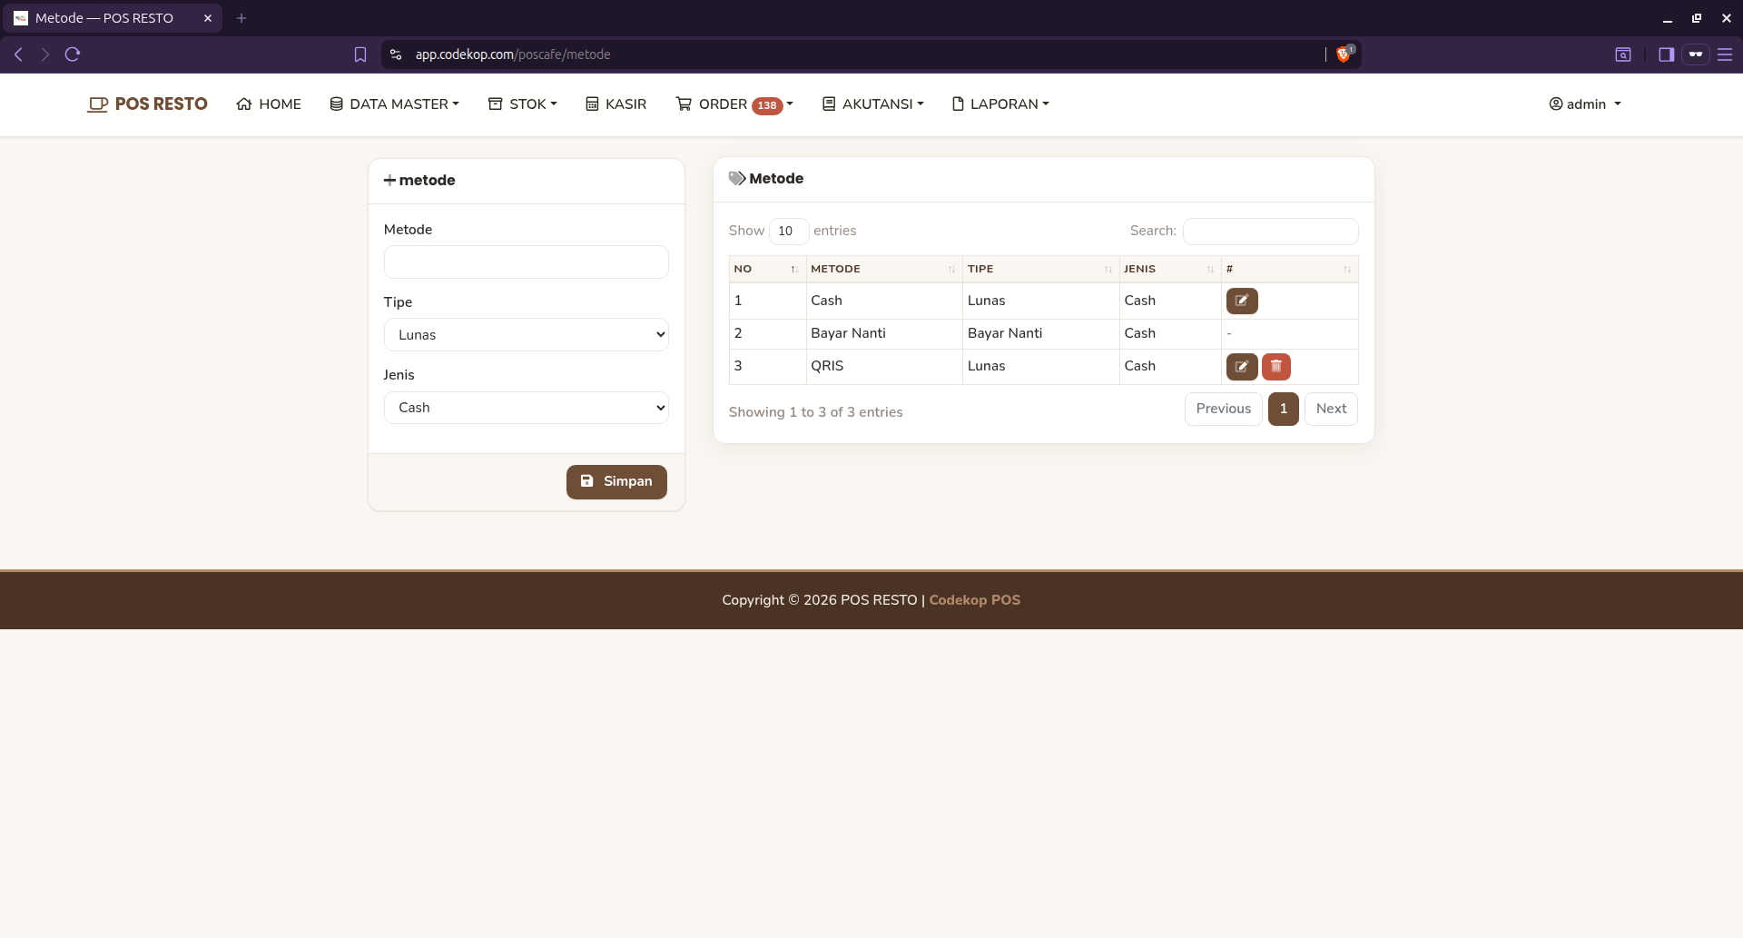Click the Next pagination button
The height and width of the screenshot is (938, 1743).
point(1331,409)
